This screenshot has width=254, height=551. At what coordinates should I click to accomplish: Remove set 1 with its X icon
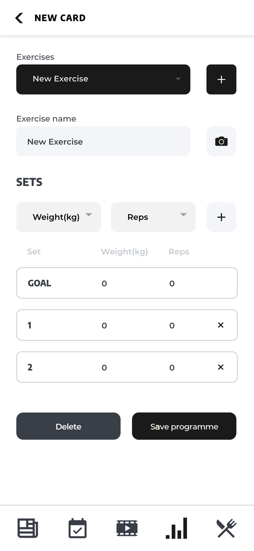pyautogui.click(x=221, y=325)
